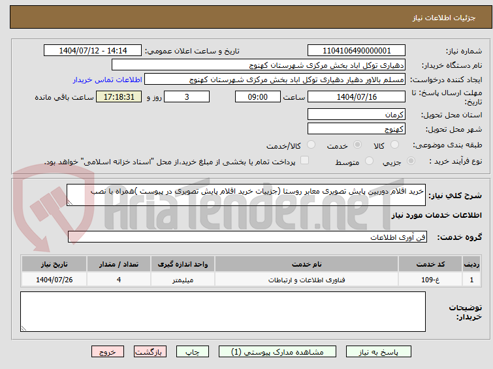The image size is (493, 369).
Task: Click the نام دستگاه خریدار field
Action: 259,65
